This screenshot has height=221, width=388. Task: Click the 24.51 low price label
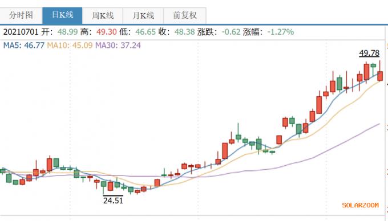113,200
